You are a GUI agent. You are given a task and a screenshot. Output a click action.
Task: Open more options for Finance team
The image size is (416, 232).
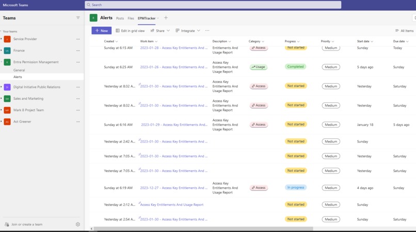tap(78, 50)
